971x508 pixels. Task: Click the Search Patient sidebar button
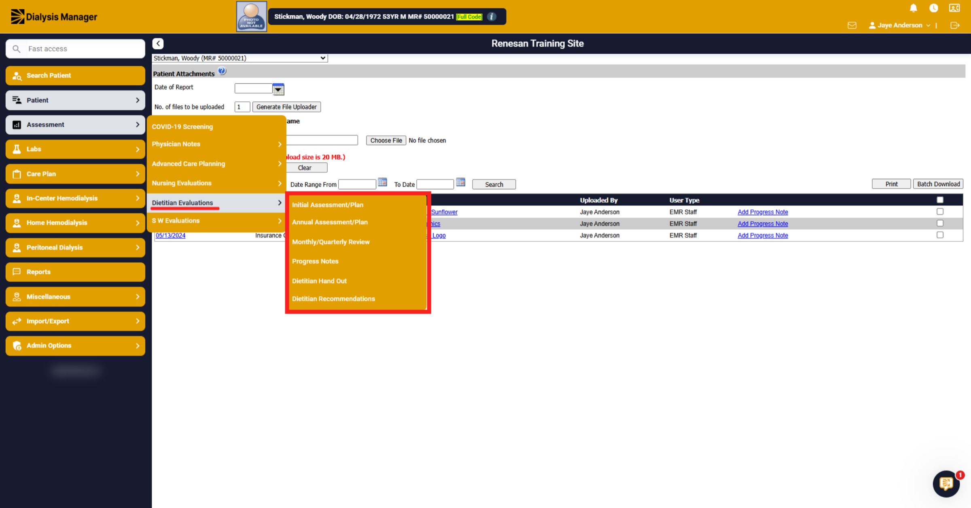click(75, 76)
